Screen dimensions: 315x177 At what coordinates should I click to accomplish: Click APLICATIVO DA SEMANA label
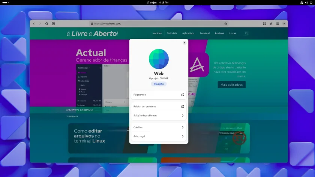(x=79, y=110)
